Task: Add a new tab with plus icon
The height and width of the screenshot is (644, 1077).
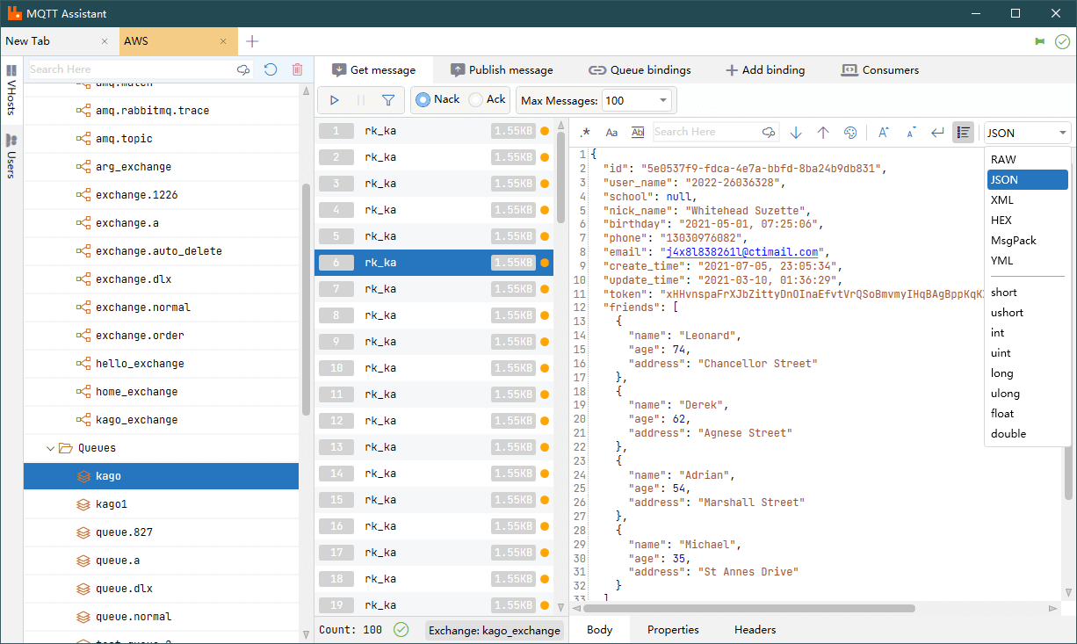Action: tap(252, 41)
